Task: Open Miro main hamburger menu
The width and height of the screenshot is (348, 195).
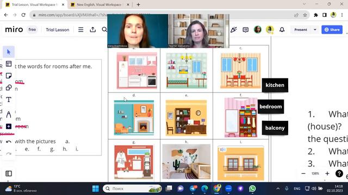Action: (x=81, y=30)
